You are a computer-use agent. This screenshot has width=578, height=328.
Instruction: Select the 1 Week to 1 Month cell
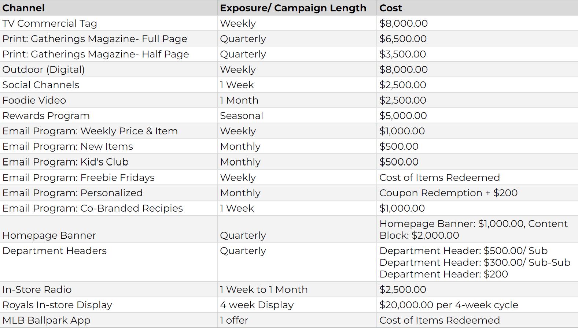264,290
